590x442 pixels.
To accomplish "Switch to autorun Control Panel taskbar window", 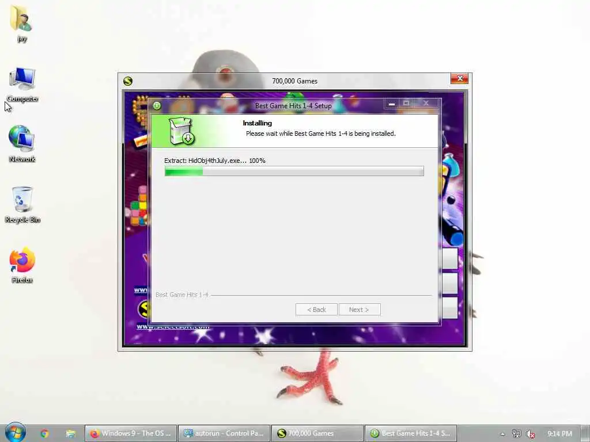I will [x=224, y=433].
